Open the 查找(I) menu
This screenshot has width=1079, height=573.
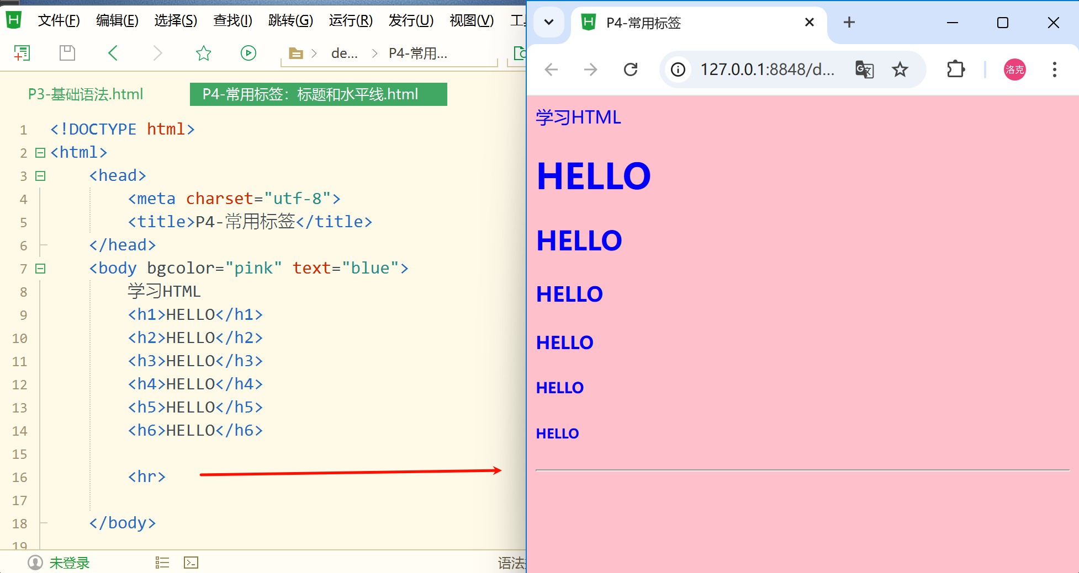(x=233, y=21)
